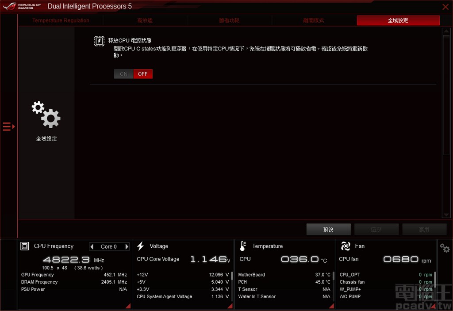Image resolution: width=453 pixels, height=311 pixels.
Task: Click the 還原 restore button
Action: coord(376,229)
